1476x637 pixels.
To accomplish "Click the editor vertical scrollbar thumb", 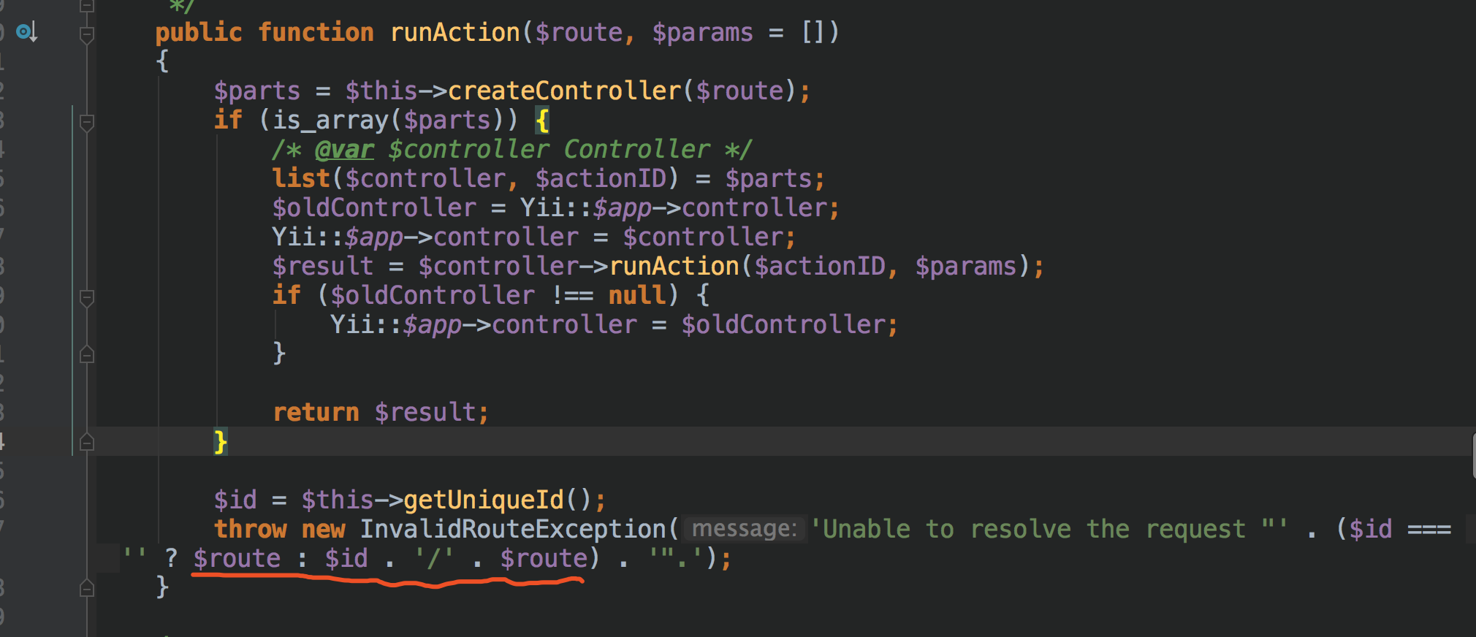I will (x=1472, y=456).
